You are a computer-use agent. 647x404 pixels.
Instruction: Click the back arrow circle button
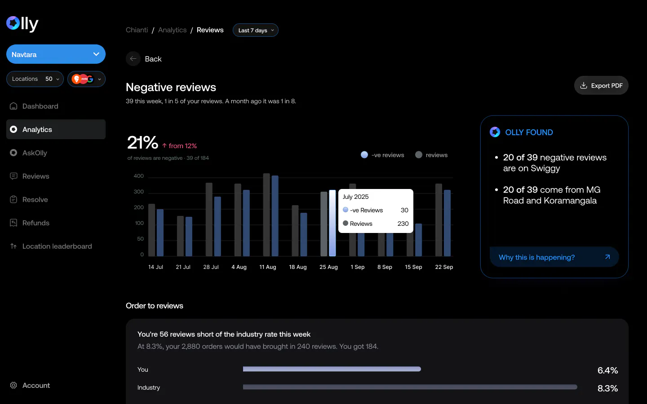pyautogui.click(x=133, y=59)
